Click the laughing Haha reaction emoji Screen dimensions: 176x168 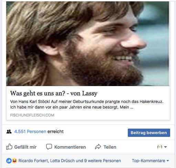14,160
